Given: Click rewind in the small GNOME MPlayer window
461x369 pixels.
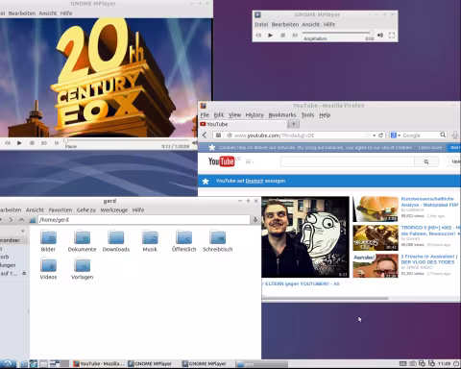Looking at the screenshot, I should tap(258, 36).
